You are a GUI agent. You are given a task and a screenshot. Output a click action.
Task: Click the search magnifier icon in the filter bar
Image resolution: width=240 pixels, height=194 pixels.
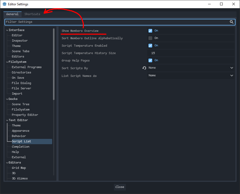coord(231,22)
